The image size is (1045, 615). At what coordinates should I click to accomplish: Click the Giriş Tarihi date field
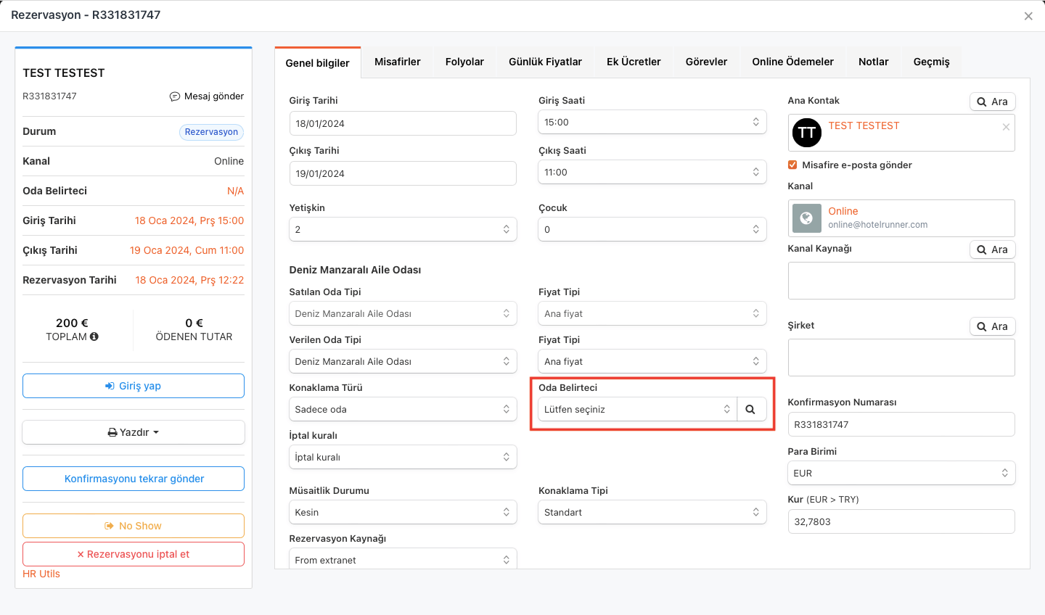pyautogui.click(x=402, y=123)
